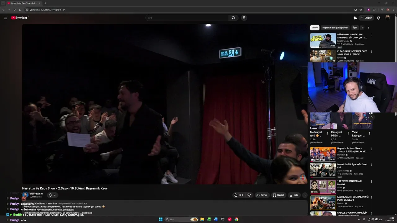Open Marvel Beni Hollywood'a Davet Etti thumbnail
The height and width of the screenshot is (223, 397).
coord(323,170)
